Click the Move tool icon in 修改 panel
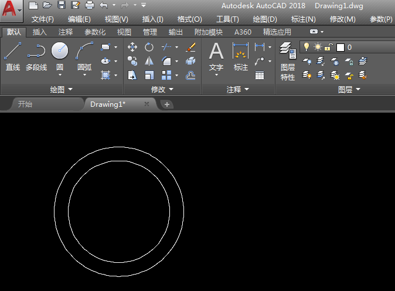This screenshot has height=291, width=395. click(x=132, y=47)
